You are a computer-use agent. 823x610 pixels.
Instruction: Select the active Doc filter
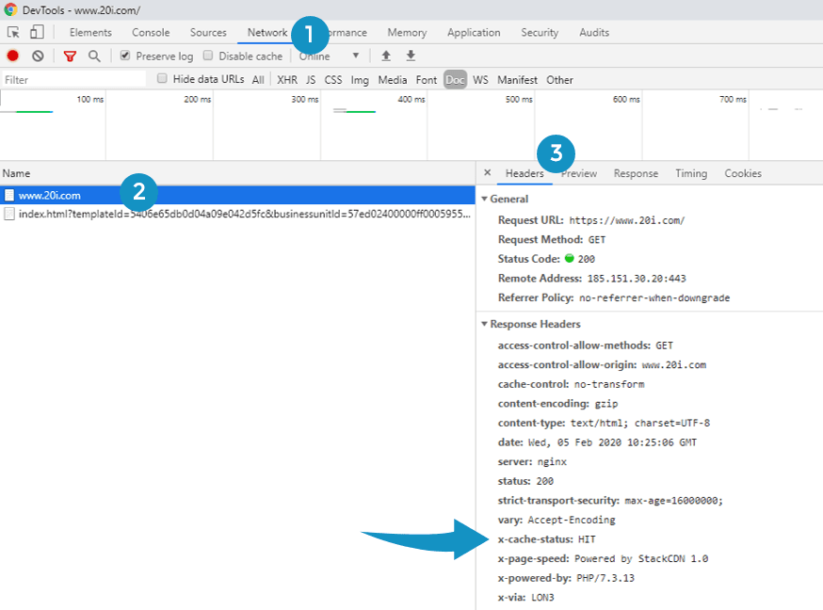[455, 80]
